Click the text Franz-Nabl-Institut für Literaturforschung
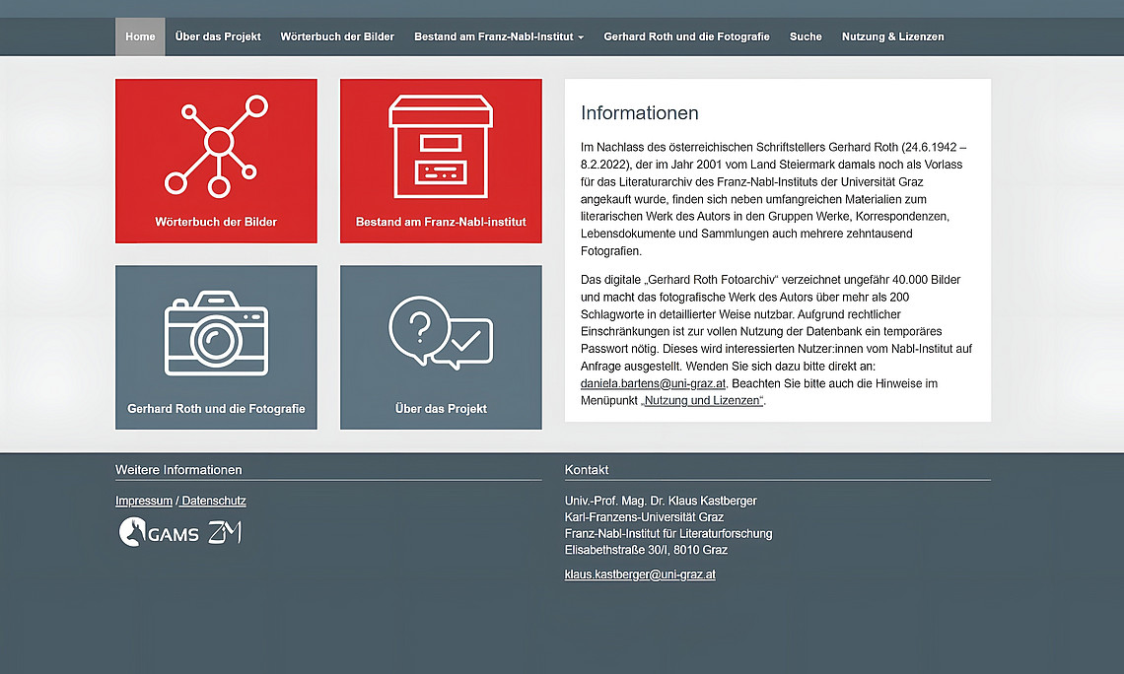Image resolution: width=1124 pixels, height=674 pixels. pyautogui.click(x=668, y=534)
